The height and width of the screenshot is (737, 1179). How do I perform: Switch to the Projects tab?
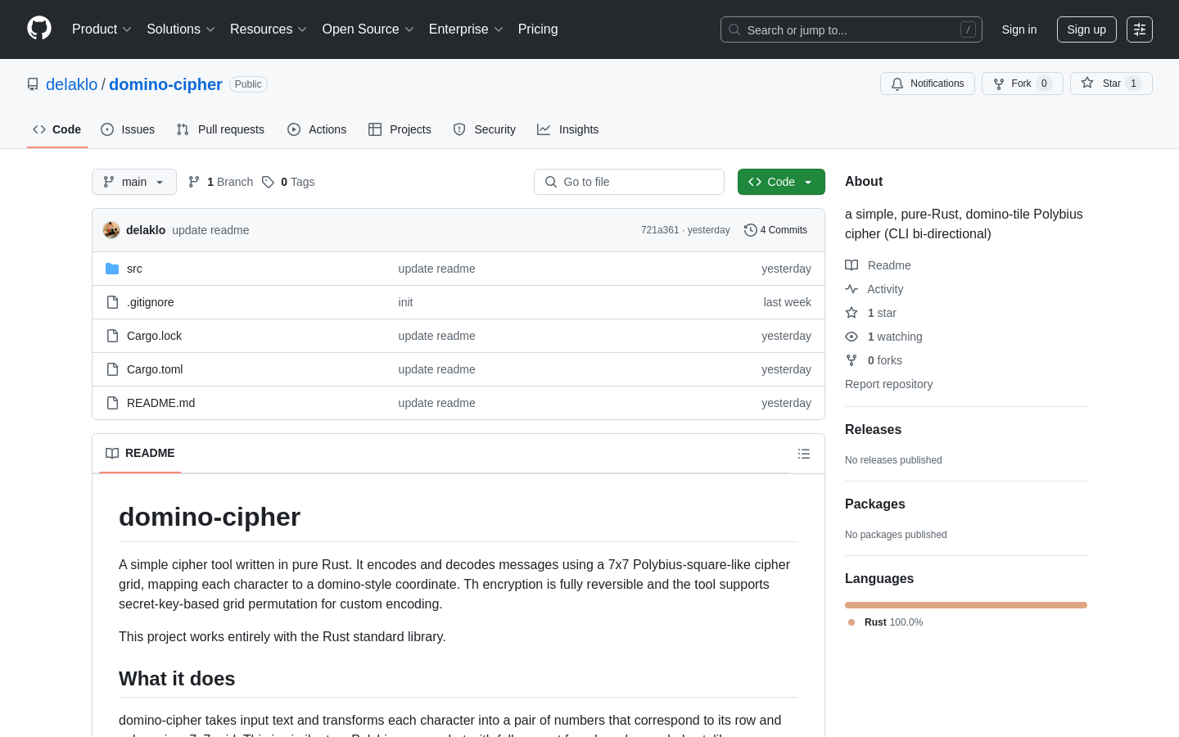(x=400, y=129)
